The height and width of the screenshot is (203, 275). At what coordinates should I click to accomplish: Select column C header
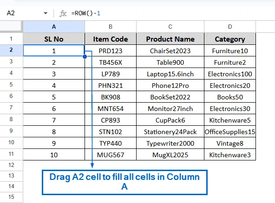(x=170, y=27)
